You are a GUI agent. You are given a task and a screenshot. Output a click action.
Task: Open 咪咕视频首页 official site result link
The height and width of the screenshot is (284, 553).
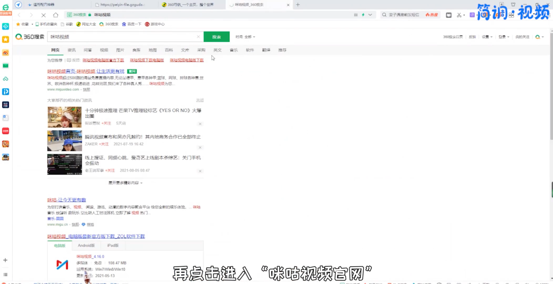tap(70, 71)
